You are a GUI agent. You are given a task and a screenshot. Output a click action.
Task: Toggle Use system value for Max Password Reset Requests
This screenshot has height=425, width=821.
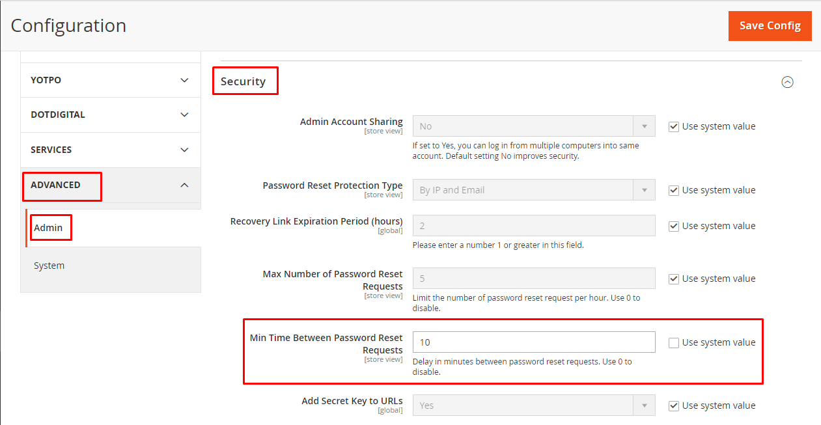click(x=674, y=279)
